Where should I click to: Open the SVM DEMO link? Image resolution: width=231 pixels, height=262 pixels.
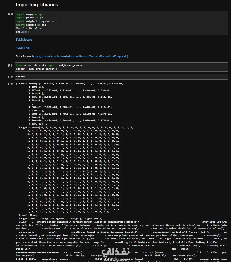click(23, 48)
